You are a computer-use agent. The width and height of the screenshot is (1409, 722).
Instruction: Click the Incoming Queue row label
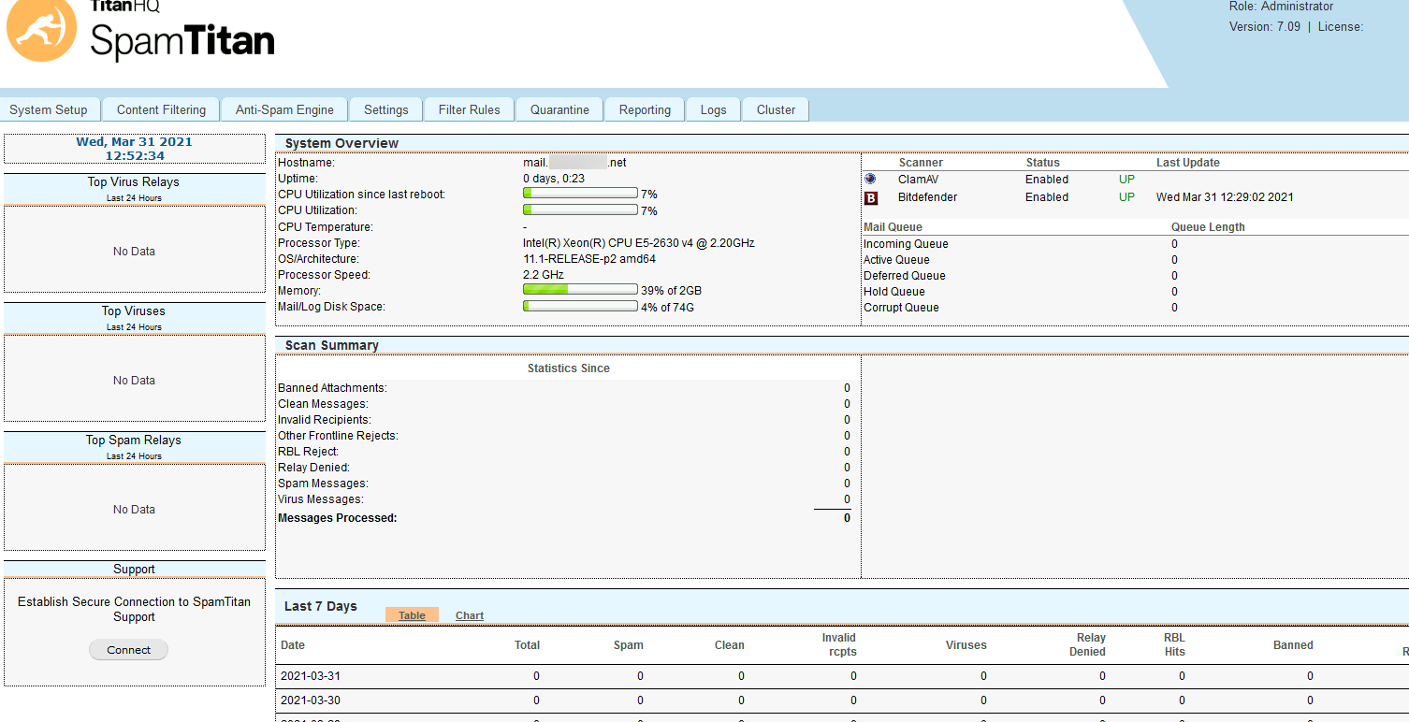pos(906,244)
